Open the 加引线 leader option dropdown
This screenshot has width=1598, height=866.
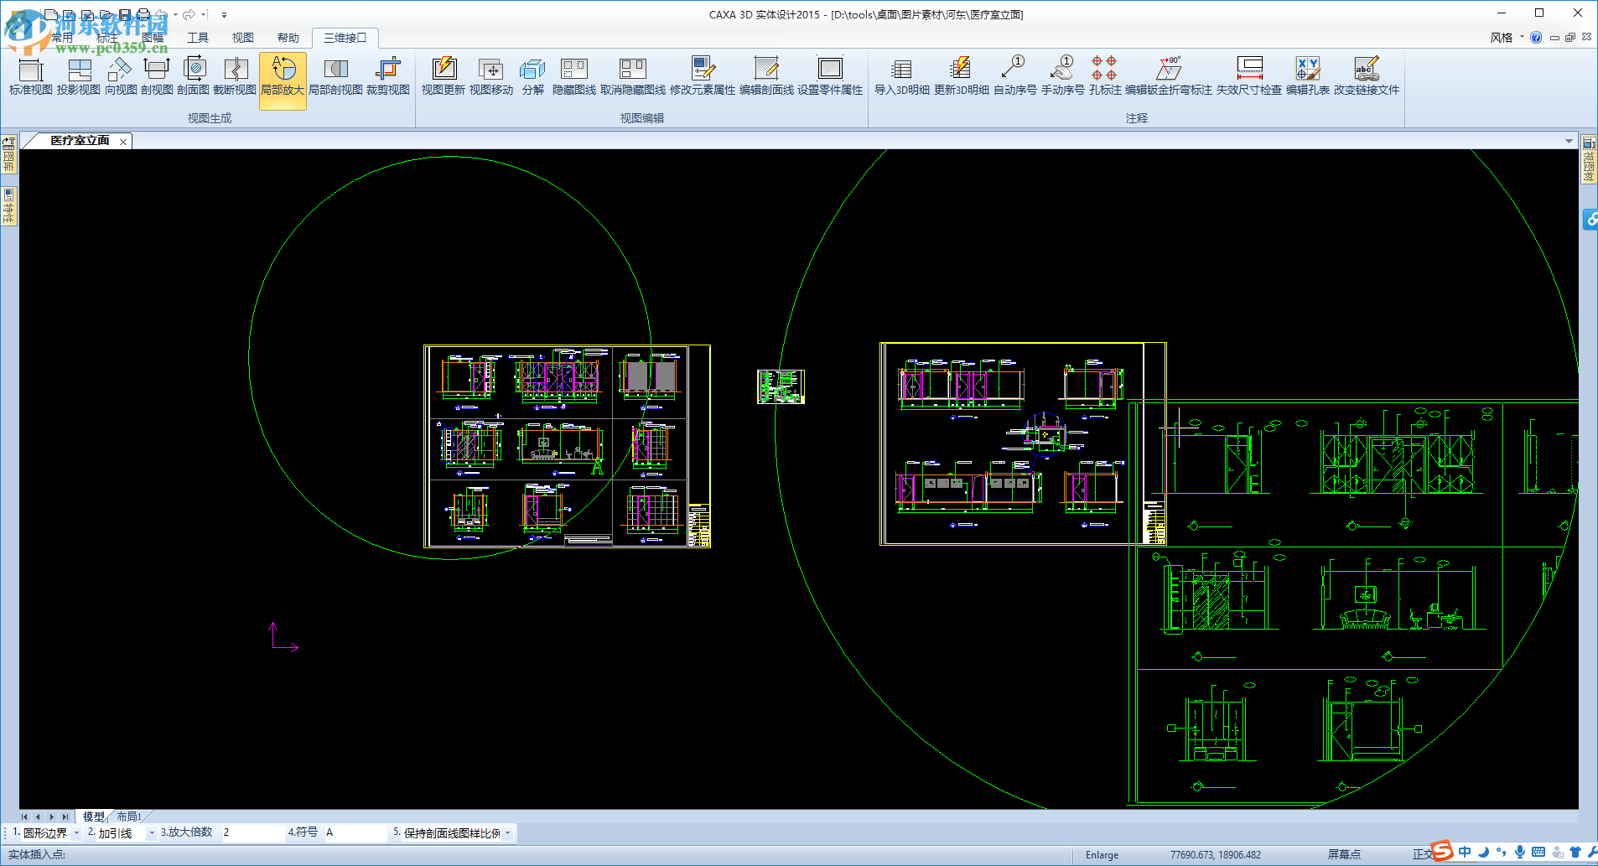pyautogui.click(x=152, y=833)
